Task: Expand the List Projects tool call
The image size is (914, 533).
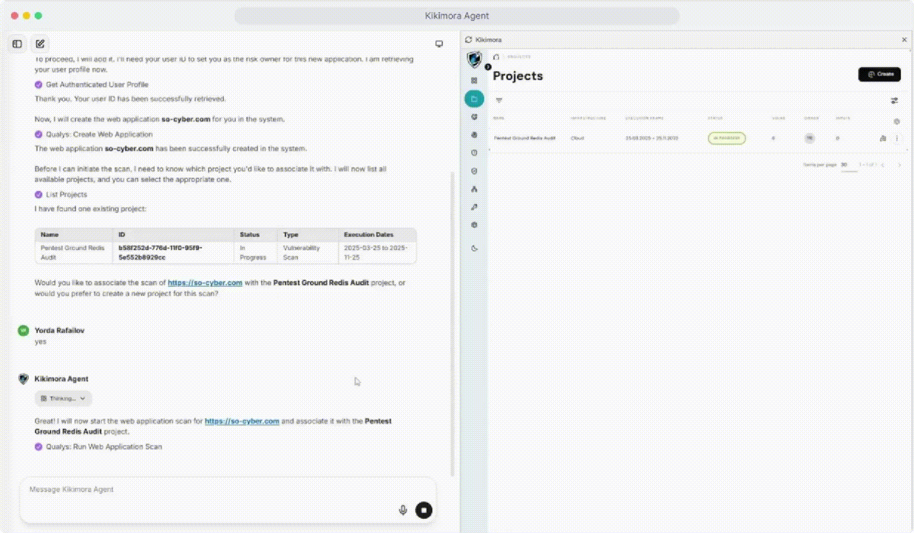Action: click(61, 194)
